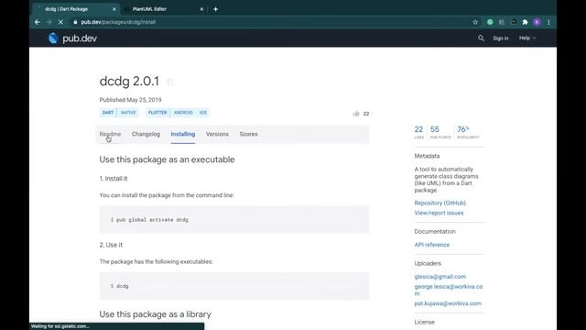Select the dcdg | Dart Package browser tab

(x=77, y=9)
